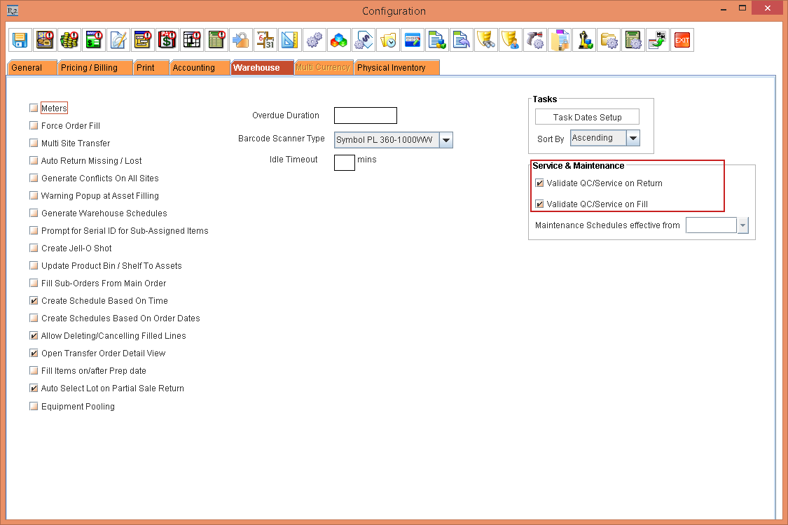Enable Fill Items on/after Prep date

(x=34, y=371)
